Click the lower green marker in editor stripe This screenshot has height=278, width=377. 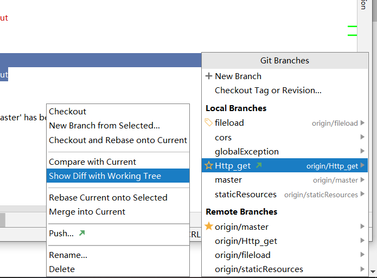click(352, 35)
